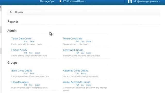The height and width of the screenshot is (93, 165).
Task: Export Feature Activity as Pdf
Action: click(x=26, y=53)
